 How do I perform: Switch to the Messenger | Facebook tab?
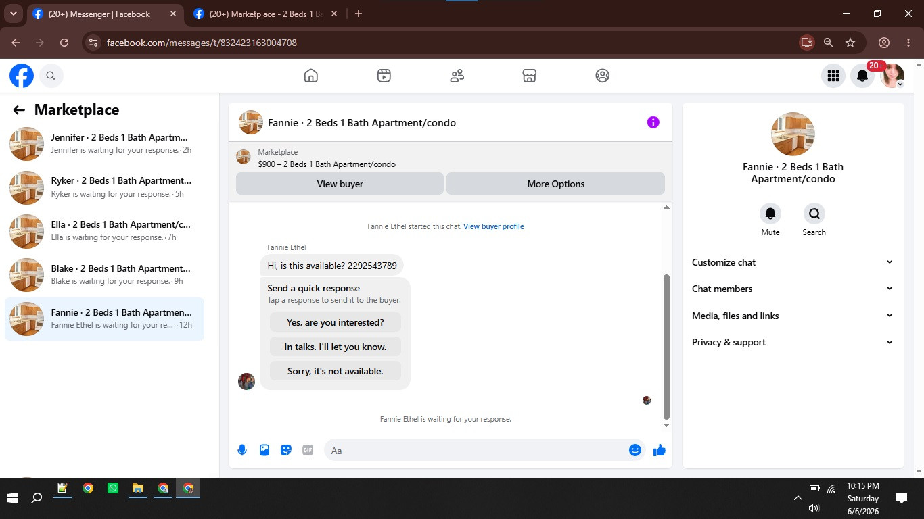point(105,14)
